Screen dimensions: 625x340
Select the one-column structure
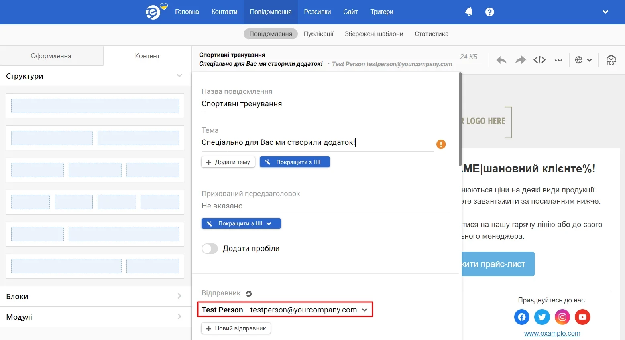tap(95, 106)
